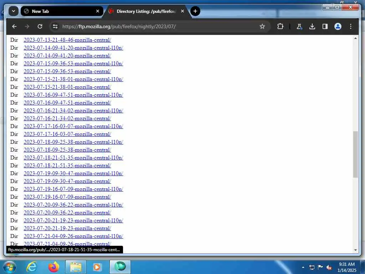Open 2023-07-16-09-47-51-mozilla-central-l10n folder
Screen dimensions: 365x274
pos(73,95)
